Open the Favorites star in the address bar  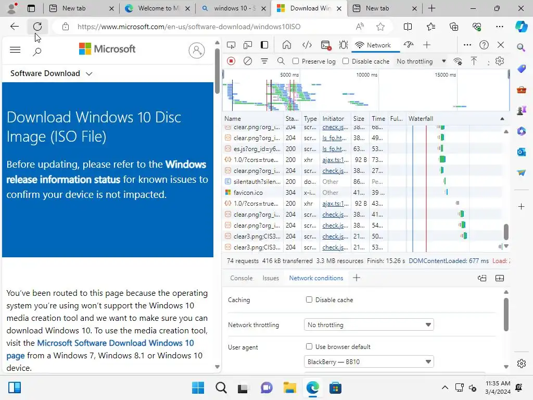point(380,27)
